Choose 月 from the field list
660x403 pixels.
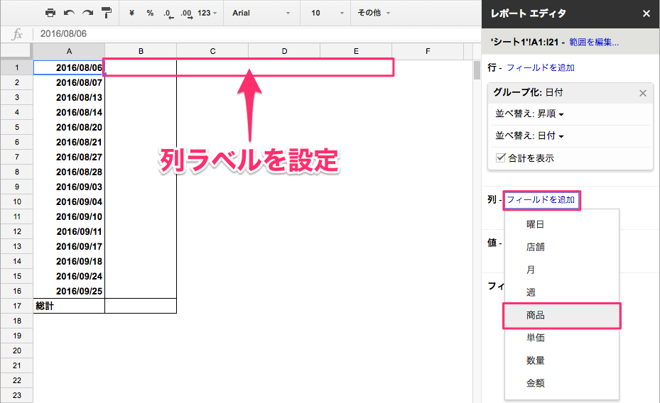click(562, 270)
